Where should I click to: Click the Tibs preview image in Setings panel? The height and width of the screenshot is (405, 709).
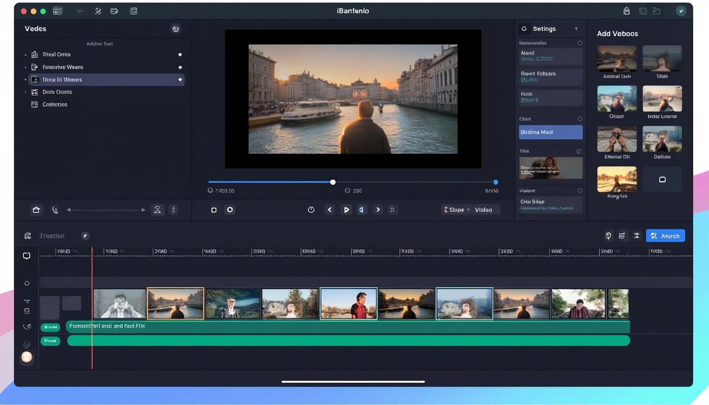coord(551,168)
